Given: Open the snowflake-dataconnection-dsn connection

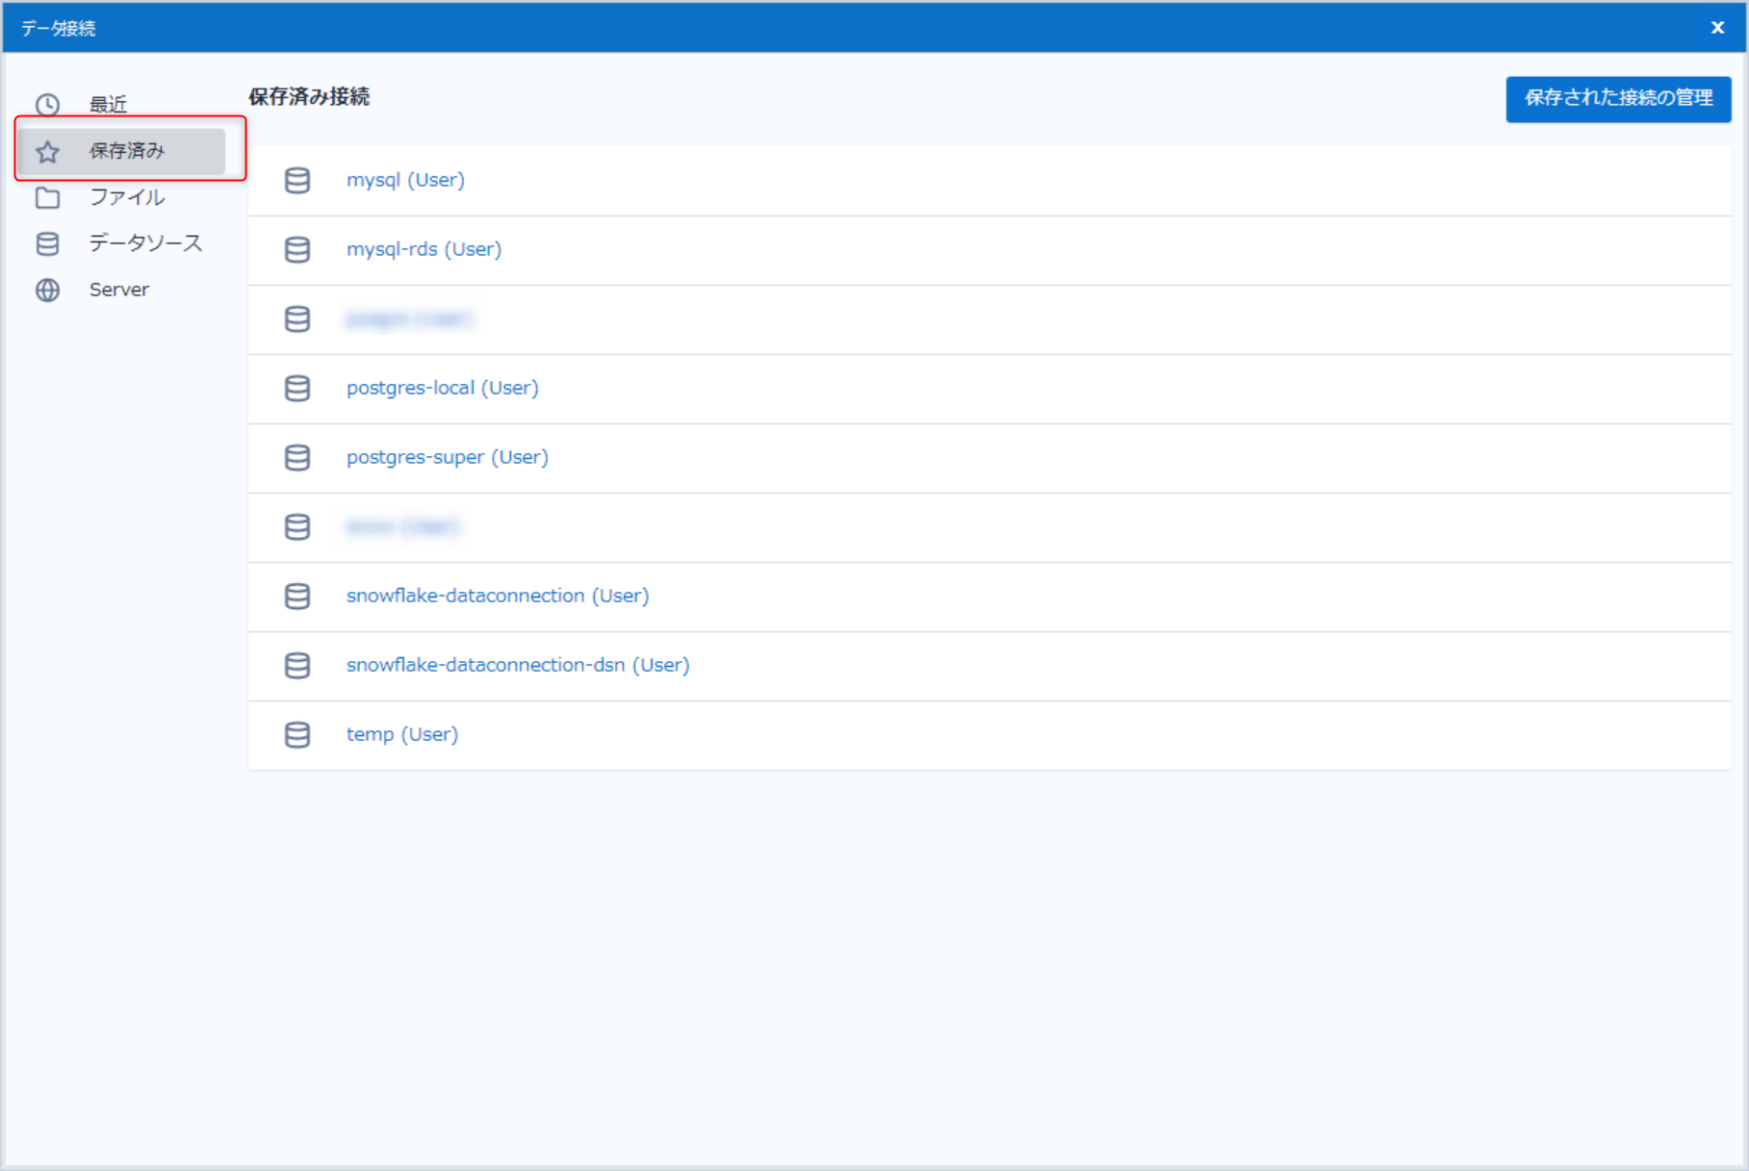Looking at the screenshot, I should (x=517, y=665).
